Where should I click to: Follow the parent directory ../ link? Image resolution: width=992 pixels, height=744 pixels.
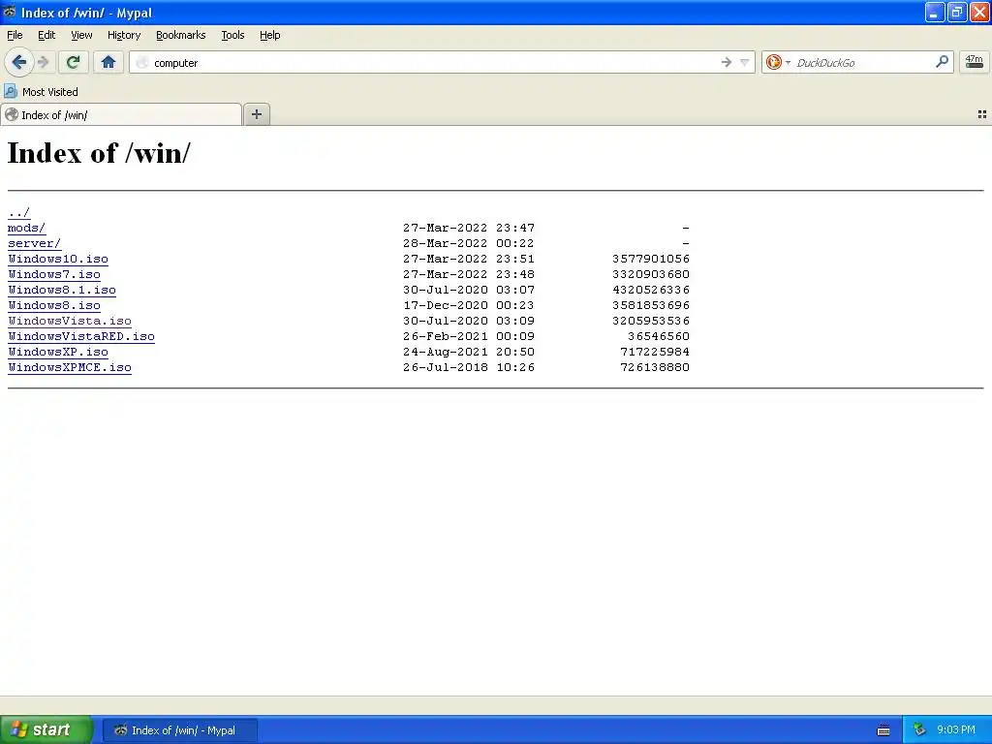click(19, 212)
